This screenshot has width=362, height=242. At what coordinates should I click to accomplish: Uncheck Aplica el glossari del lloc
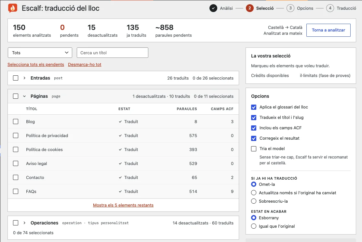tap(254, 107)
